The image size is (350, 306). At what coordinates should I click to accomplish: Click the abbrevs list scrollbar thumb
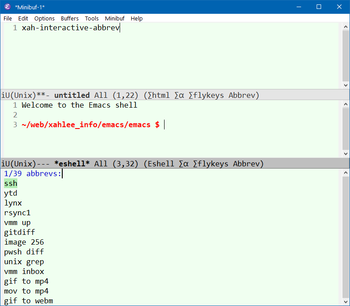coord(346,237)
